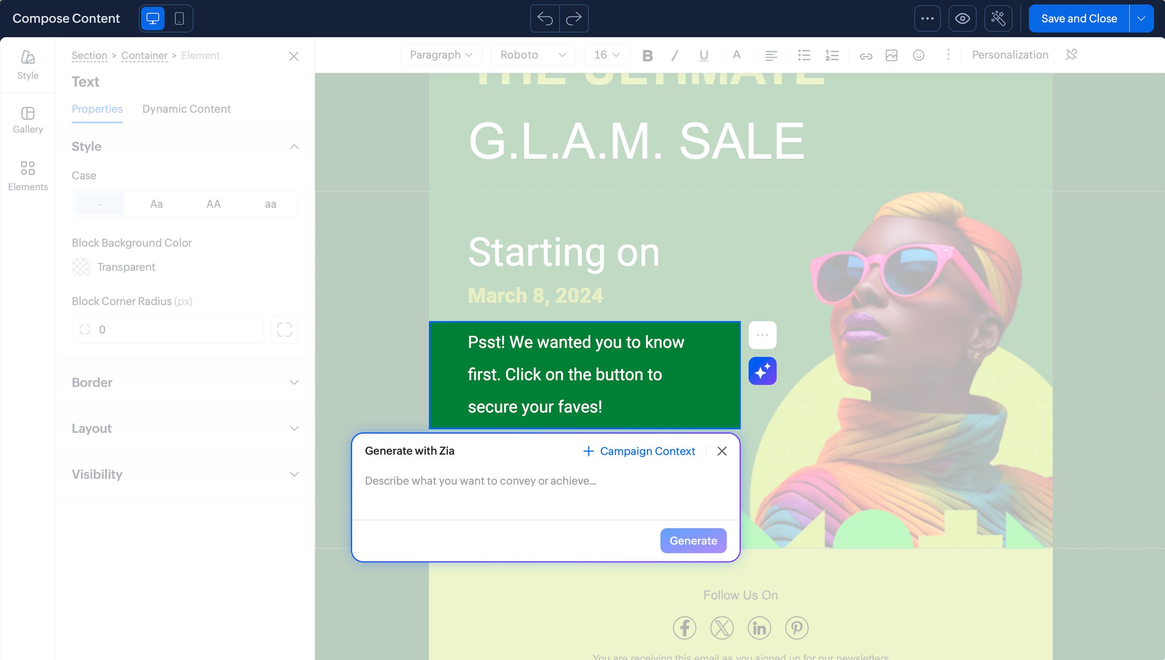Select the G.L.A.M. SALE heading
The height and width of the screenshot is (660, 1165).
tap(637, 141)
